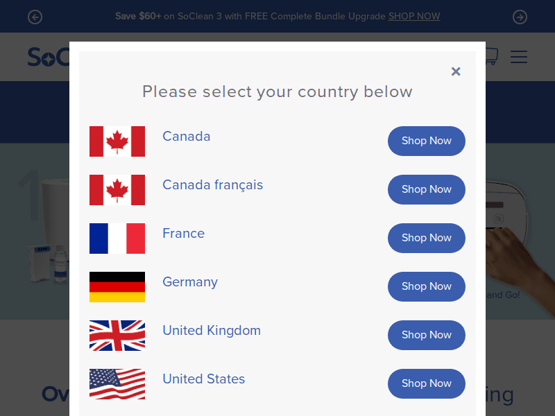Go to previous promo banner arrow
The height and width of the screenshot is (416, 555).
point(35,17)
